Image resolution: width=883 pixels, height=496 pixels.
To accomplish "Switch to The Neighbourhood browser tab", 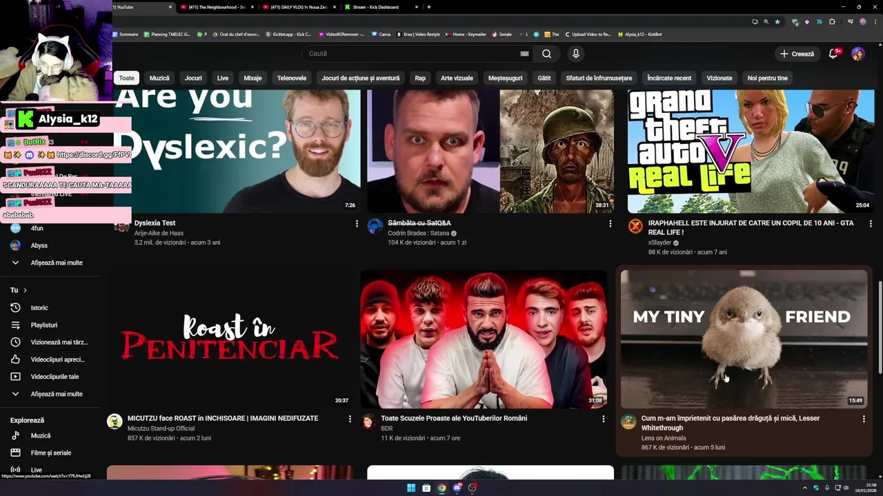I will pos(216,7).
